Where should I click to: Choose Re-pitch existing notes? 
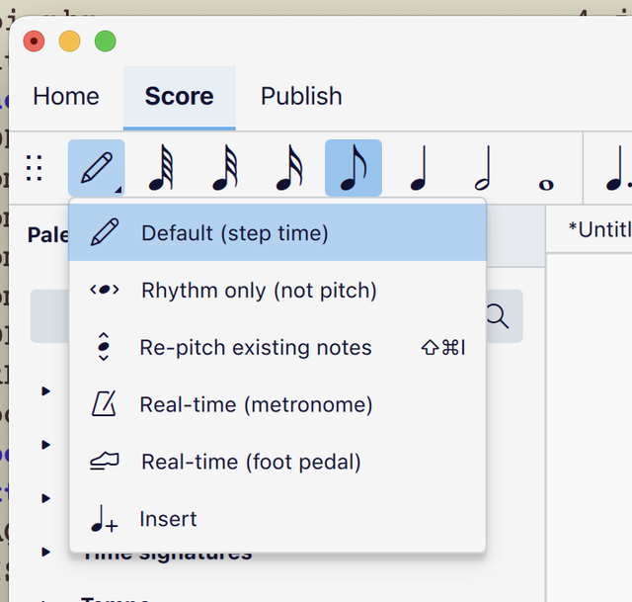click(x=256, y=348)
